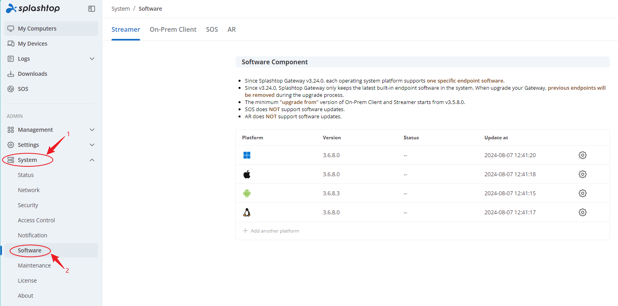Viewport: 618px width, 306px height.
Task: Click the System breadcrumb link
Action: (121, 9)
